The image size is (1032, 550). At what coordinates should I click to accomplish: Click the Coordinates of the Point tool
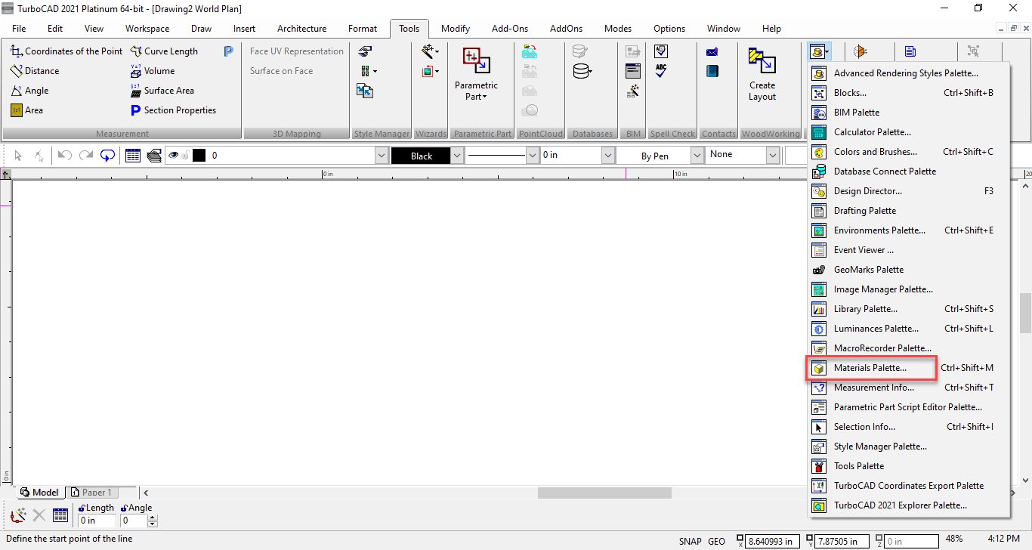[66, 51]
